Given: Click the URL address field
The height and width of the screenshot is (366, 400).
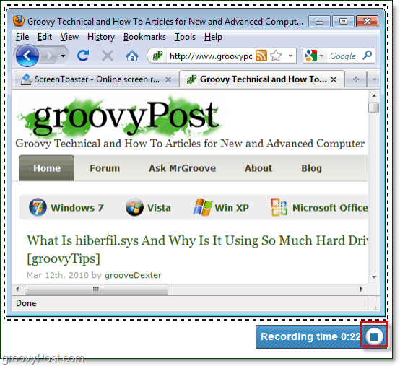Looking at the screenshot, I should 211,56.
